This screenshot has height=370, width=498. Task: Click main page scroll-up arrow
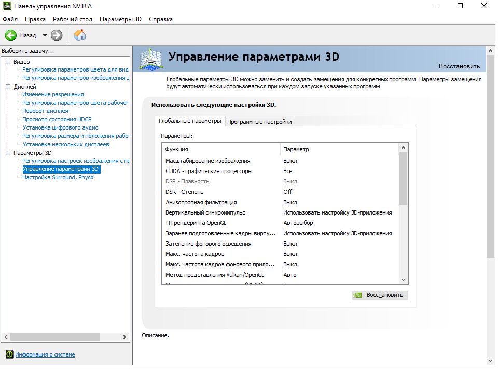pyautogui.click(x=490, y=51)
